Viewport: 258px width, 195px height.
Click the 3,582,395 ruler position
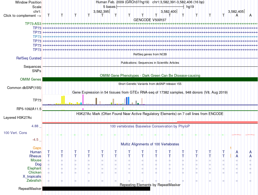[x=101, y=11]
